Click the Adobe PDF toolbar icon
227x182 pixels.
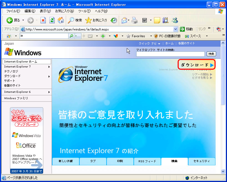[x=218, y=29]
